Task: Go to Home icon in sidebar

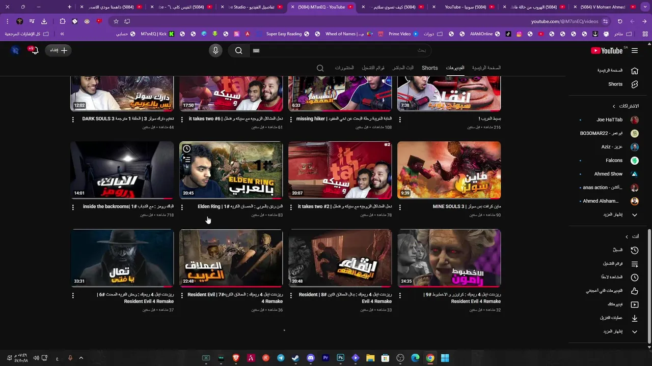Action: [634, 71]
